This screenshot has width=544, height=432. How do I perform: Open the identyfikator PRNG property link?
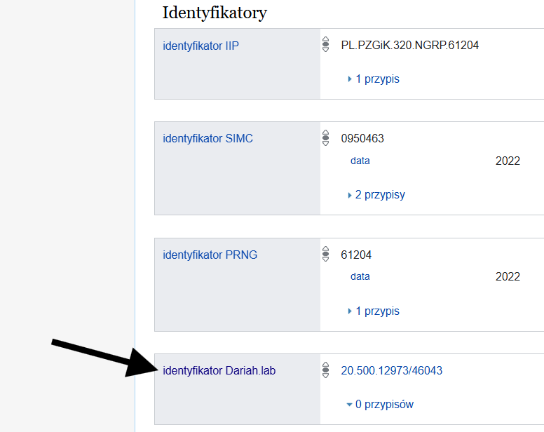click(210, 255)
